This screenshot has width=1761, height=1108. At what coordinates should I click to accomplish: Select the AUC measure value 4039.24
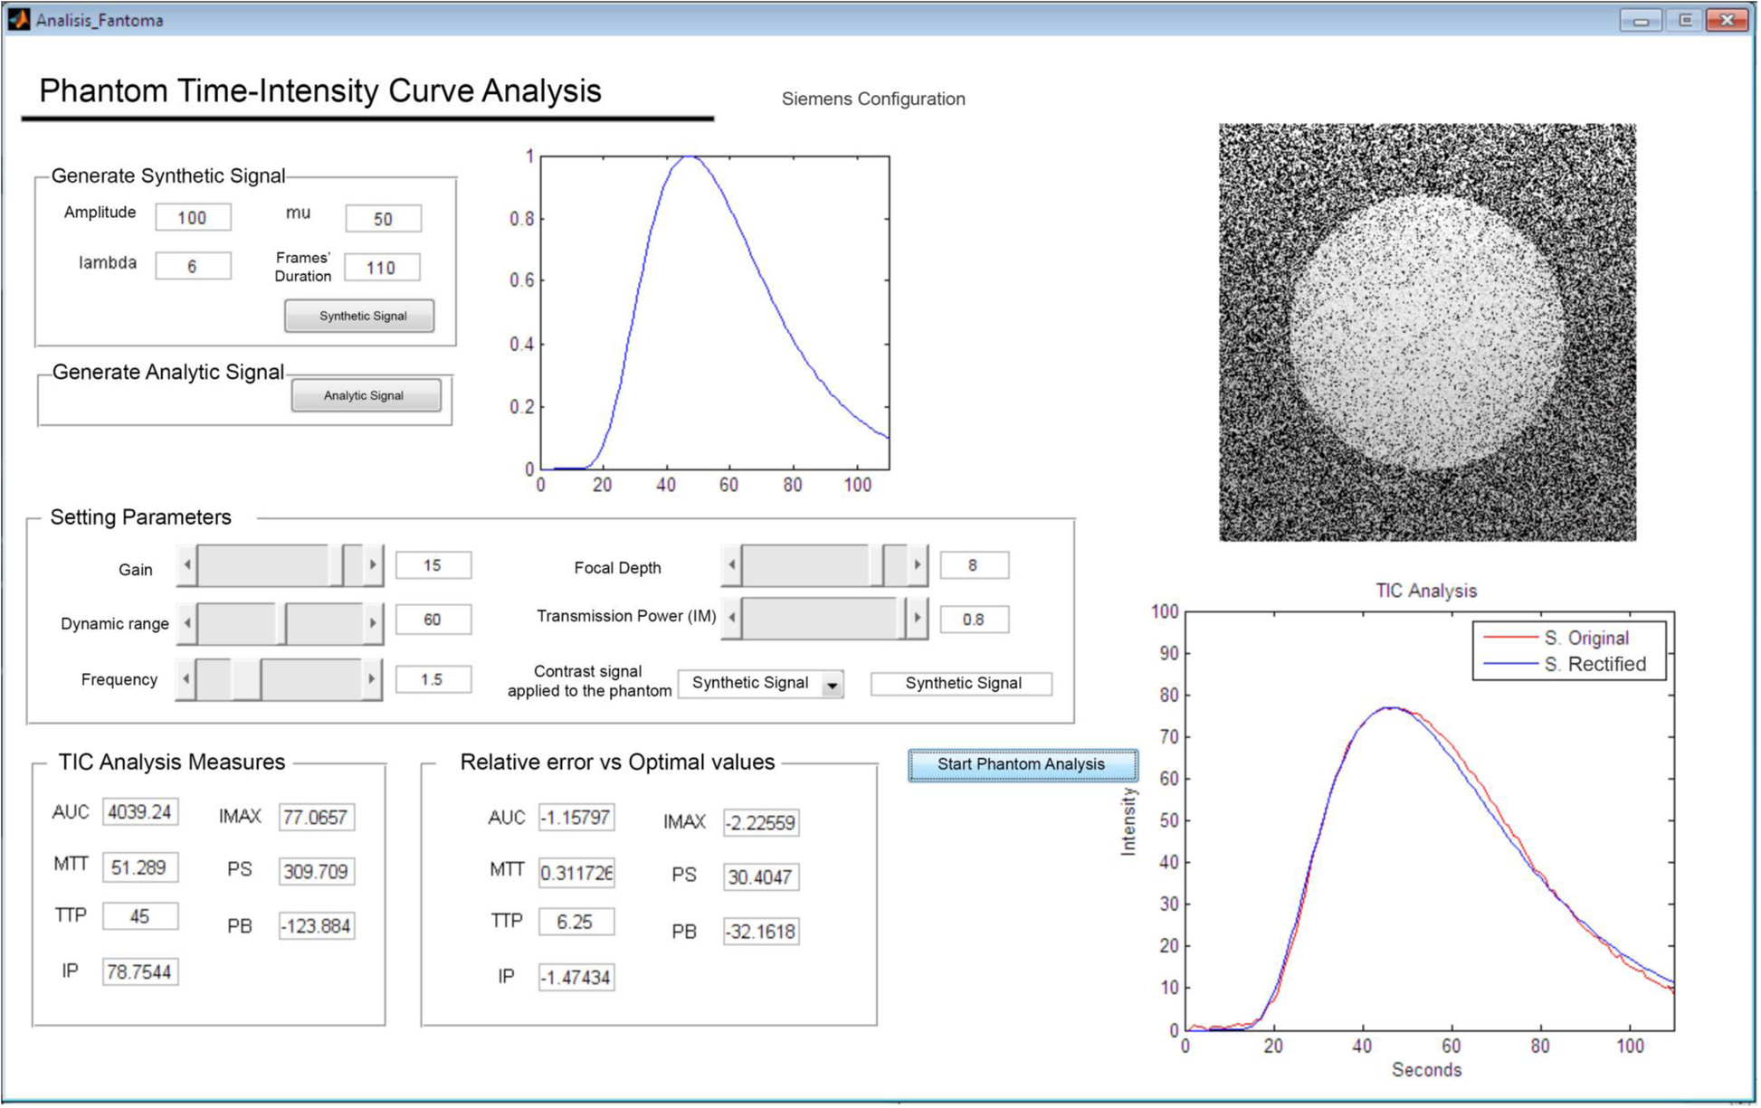140,812
